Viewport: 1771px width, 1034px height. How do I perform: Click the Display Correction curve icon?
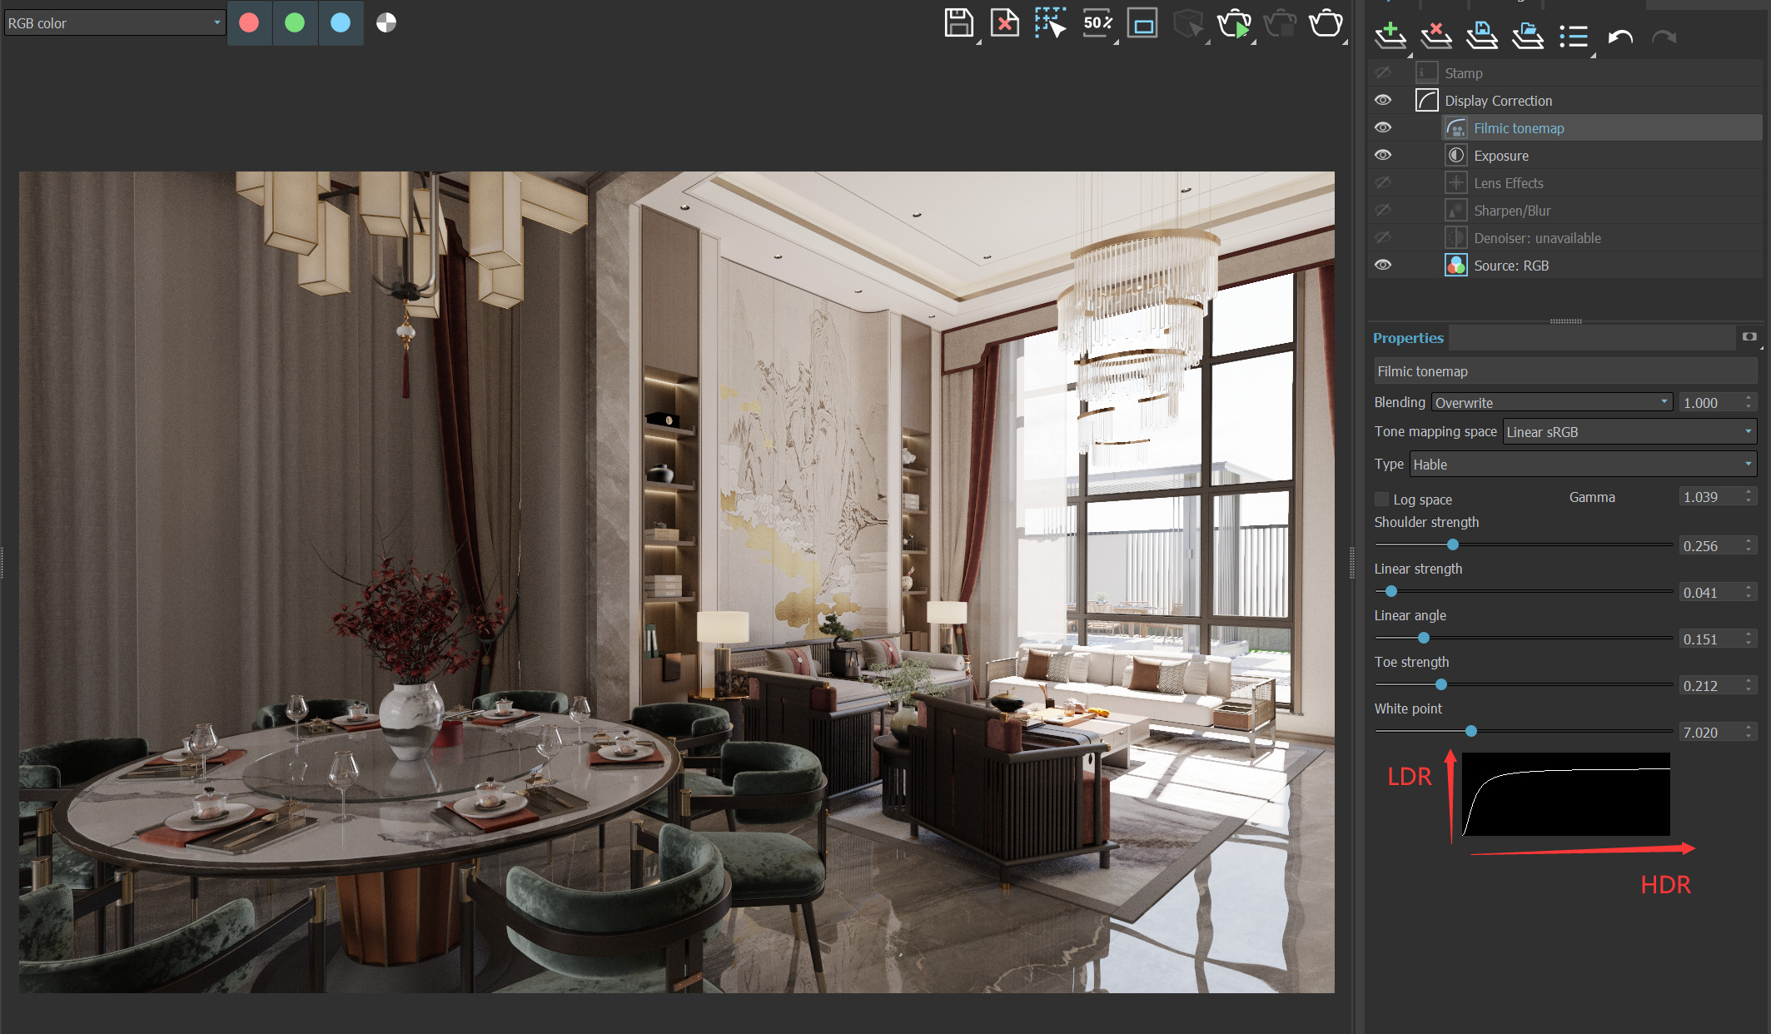point(1427,101)
